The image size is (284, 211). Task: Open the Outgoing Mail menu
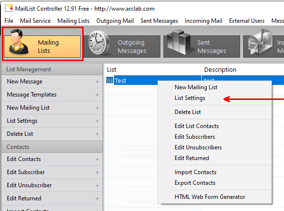(x=115, y=21)
